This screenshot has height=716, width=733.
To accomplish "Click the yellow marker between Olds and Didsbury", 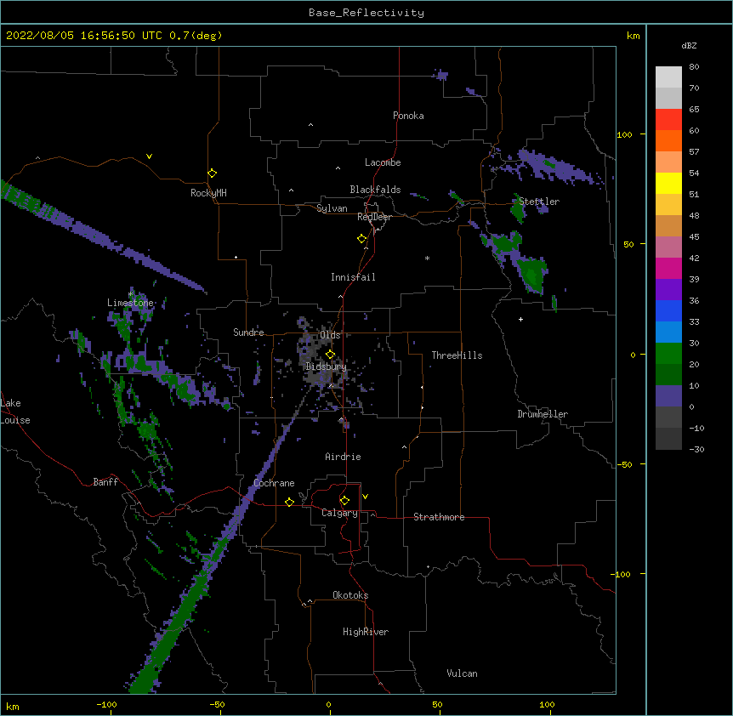I will 331,355.
